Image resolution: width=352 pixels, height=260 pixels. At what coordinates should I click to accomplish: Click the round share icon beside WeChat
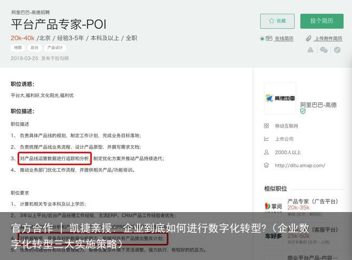coord(337,50)
